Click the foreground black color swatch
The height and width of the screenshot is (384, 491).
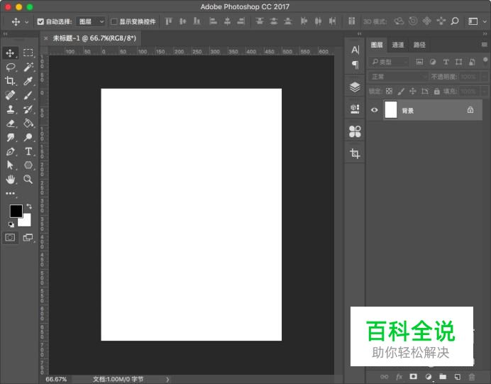pyautogui.click(x=16, y=211)
